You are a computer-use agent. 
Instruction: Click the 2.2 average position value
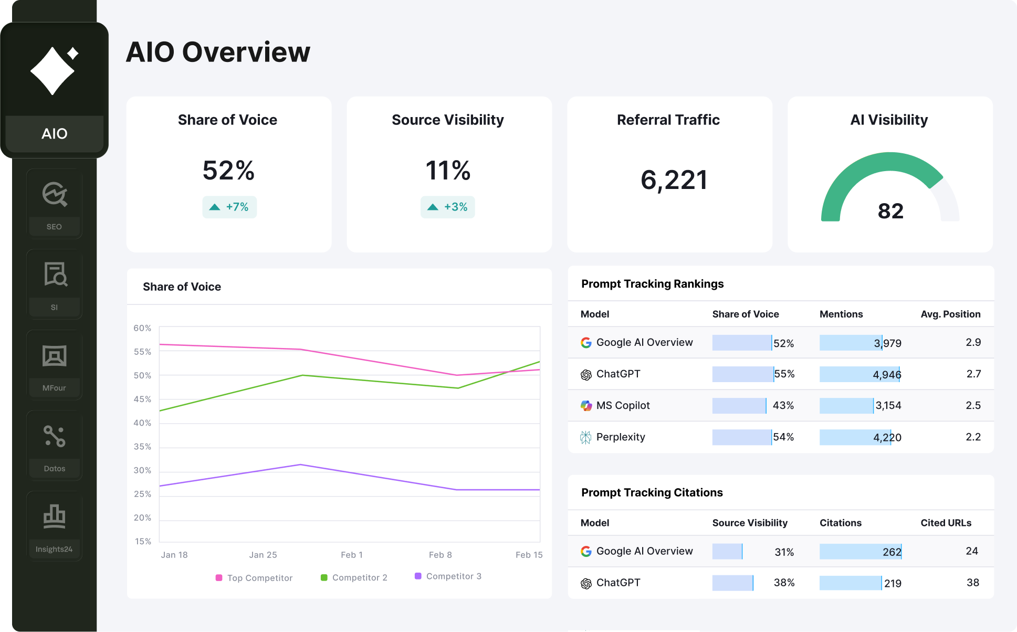(x=973, y=437)
